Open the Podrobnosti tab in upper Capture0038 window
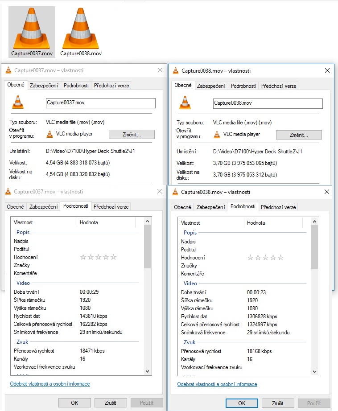This screenshot has width=338, height=411. [x=243, y=86]
